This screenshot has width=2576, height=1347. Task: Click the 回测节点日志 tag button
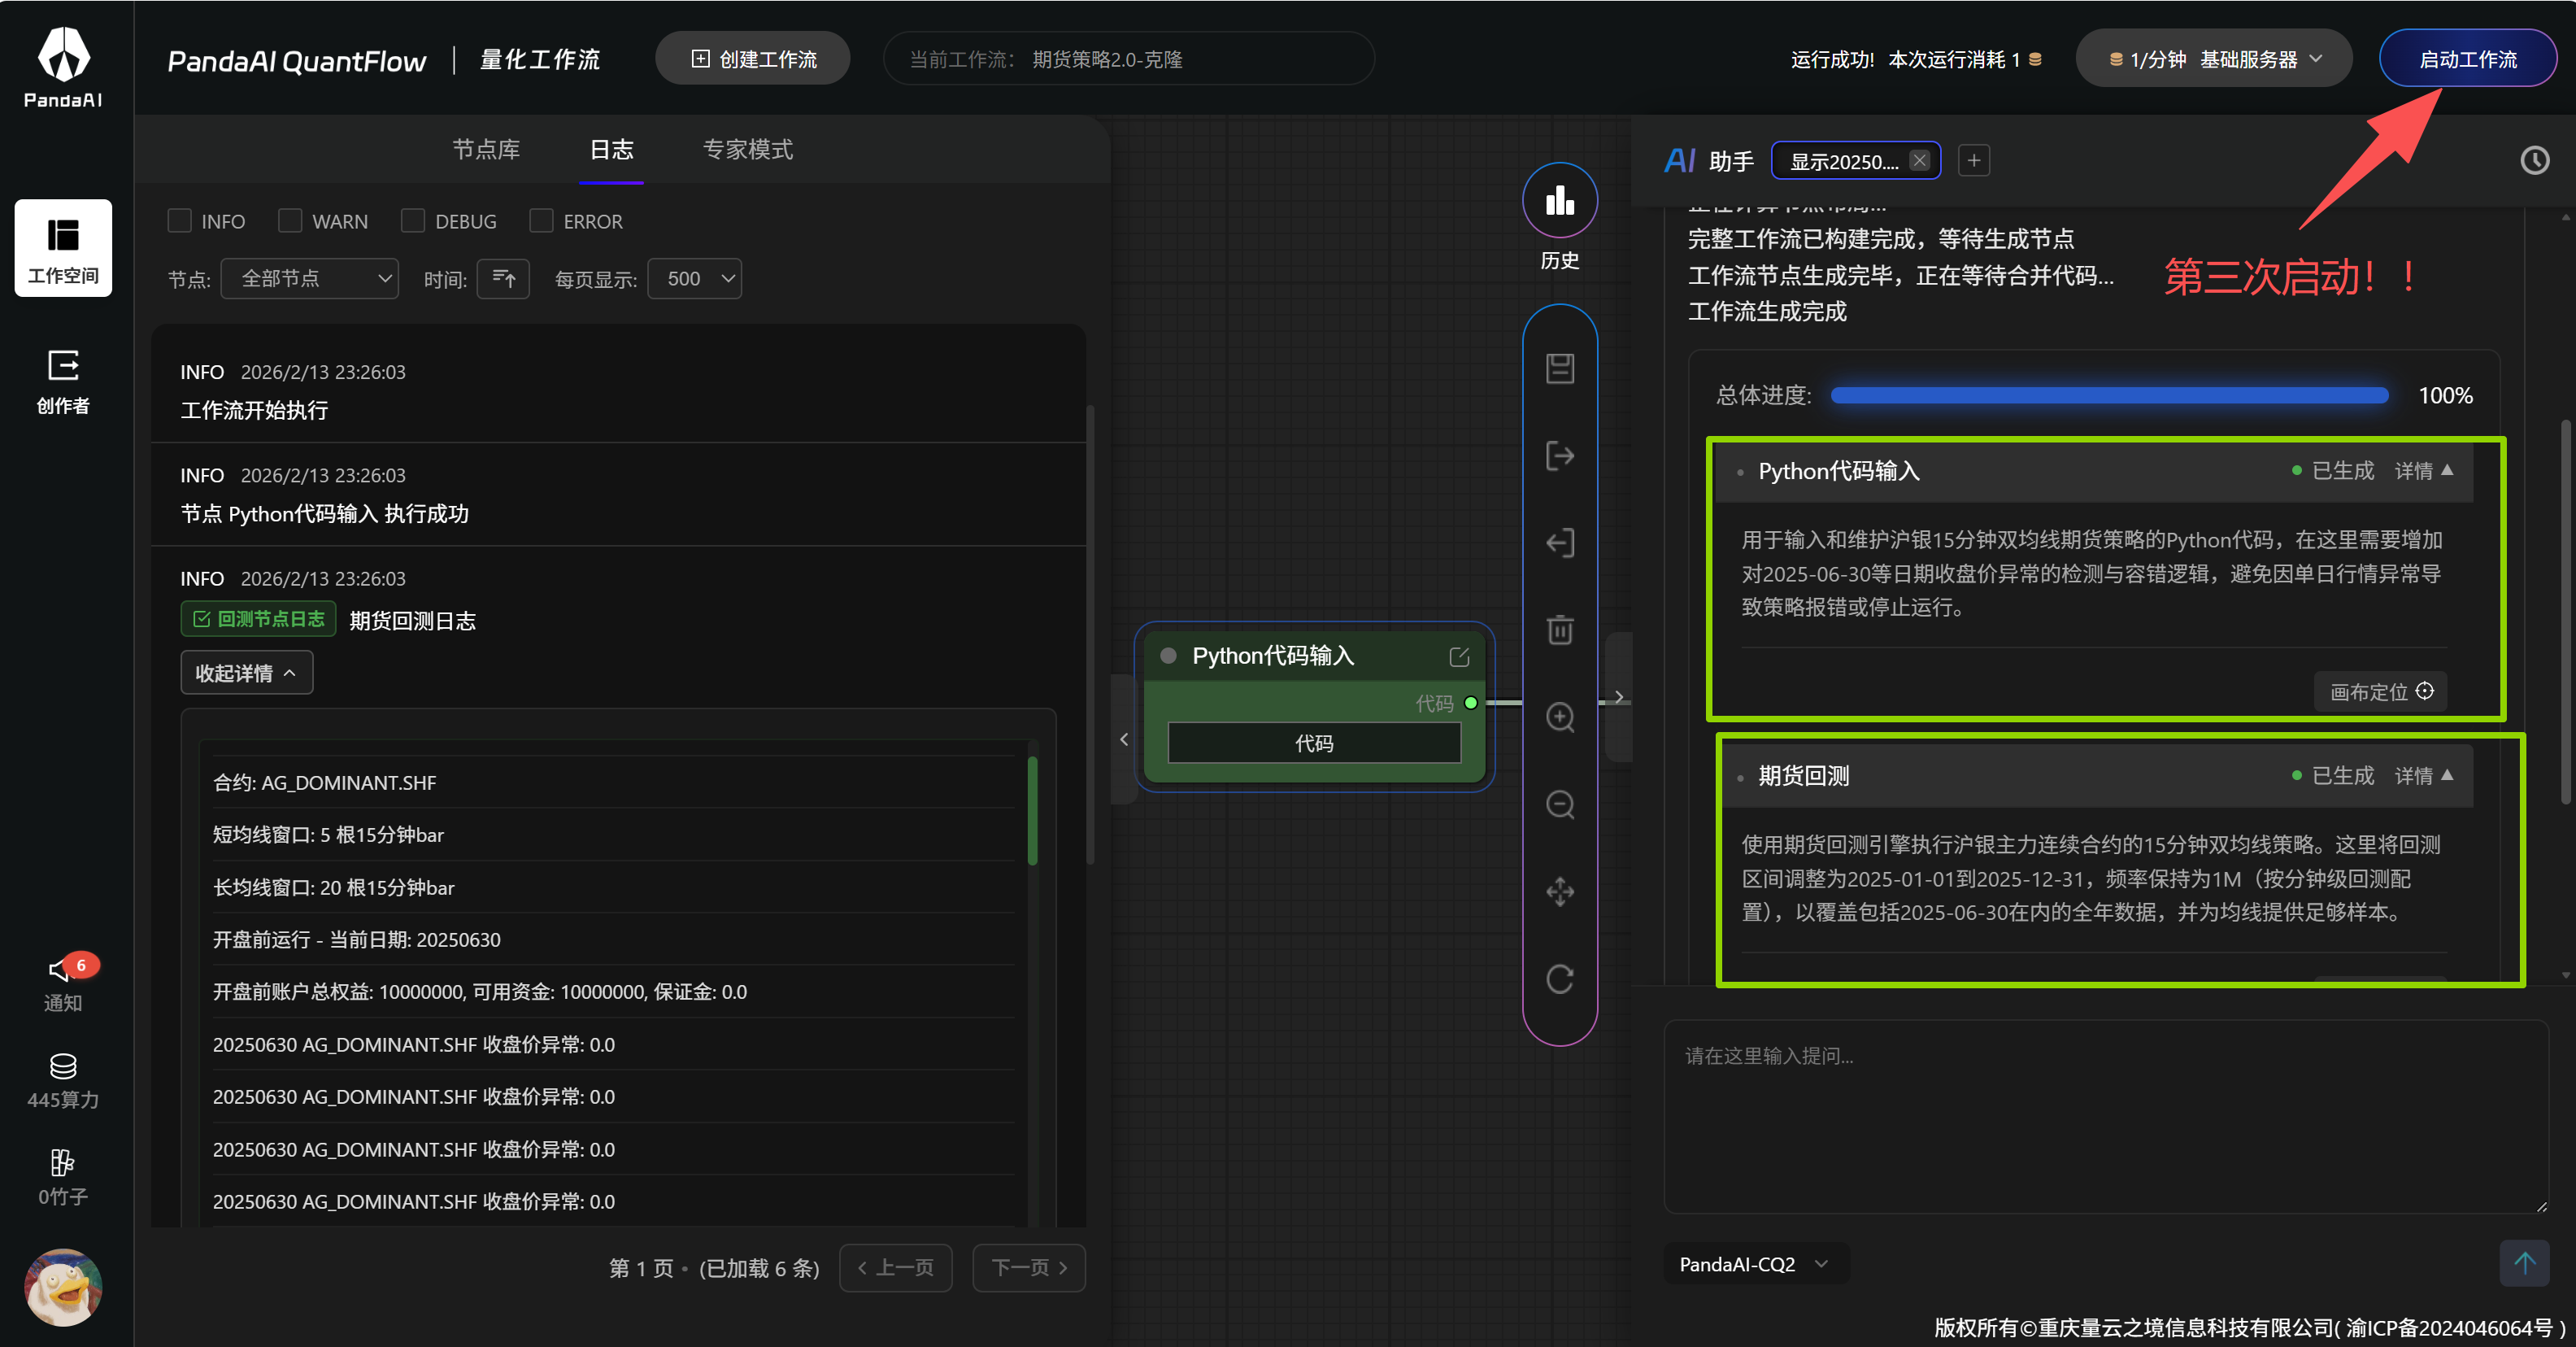point(258,619)
